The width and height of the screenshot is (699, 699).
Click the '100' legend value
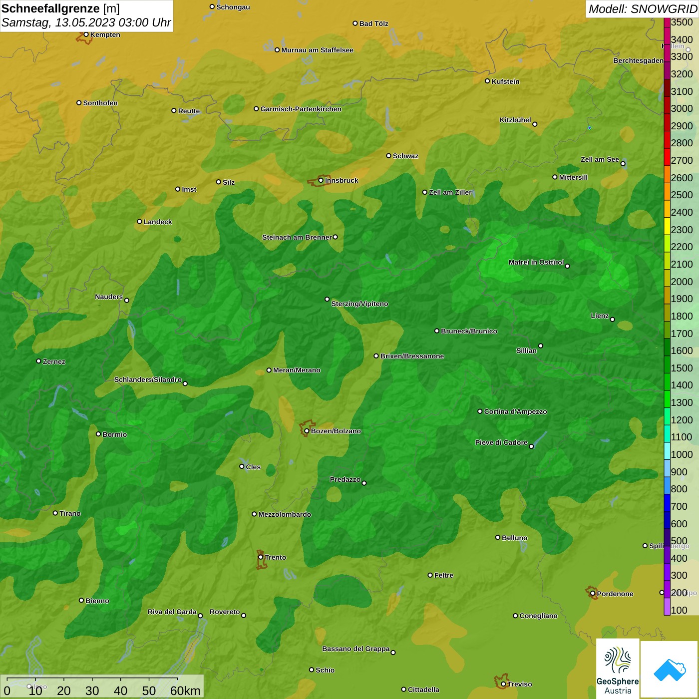(679, 610)
